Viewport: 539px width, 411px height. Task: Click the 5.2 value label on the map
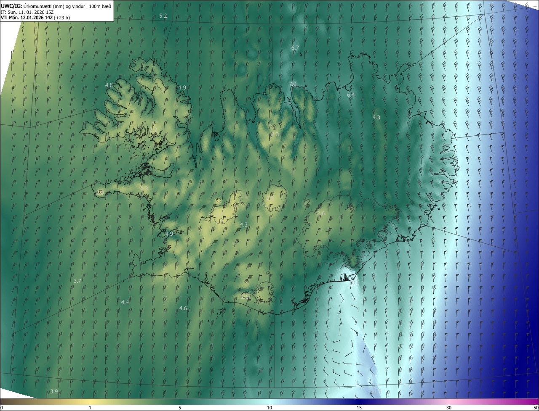coord(163,16)
